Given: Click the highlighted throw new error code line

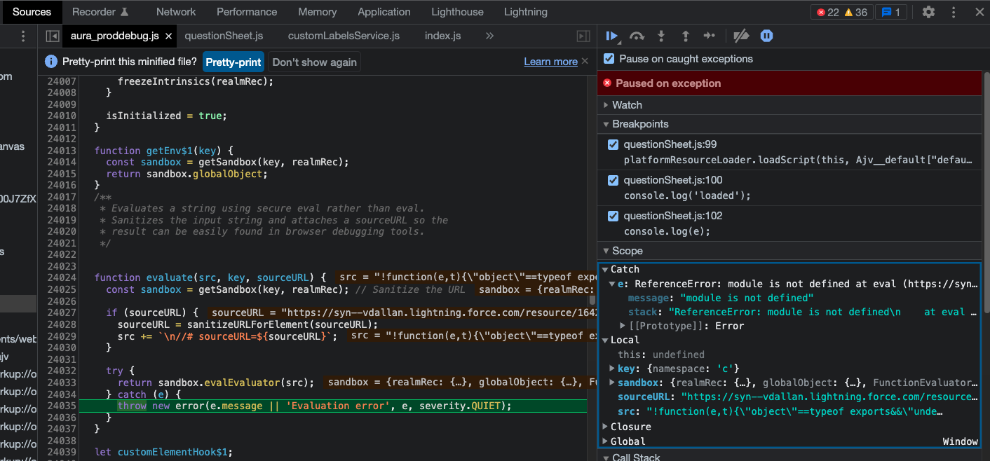Looking at the screenshot, I should (x=333, y=406).
